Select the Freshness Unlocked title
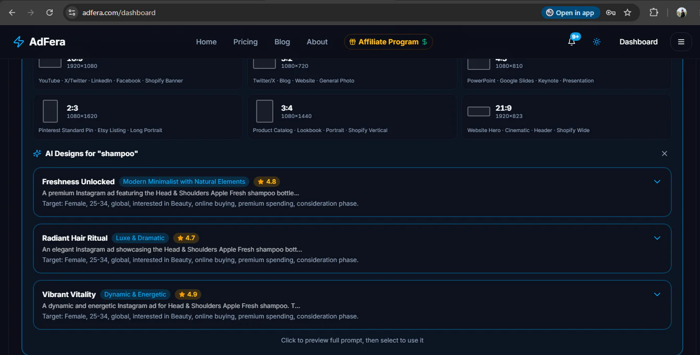The height and width of the screenshot is (355, 700). [x=78, y=182]
